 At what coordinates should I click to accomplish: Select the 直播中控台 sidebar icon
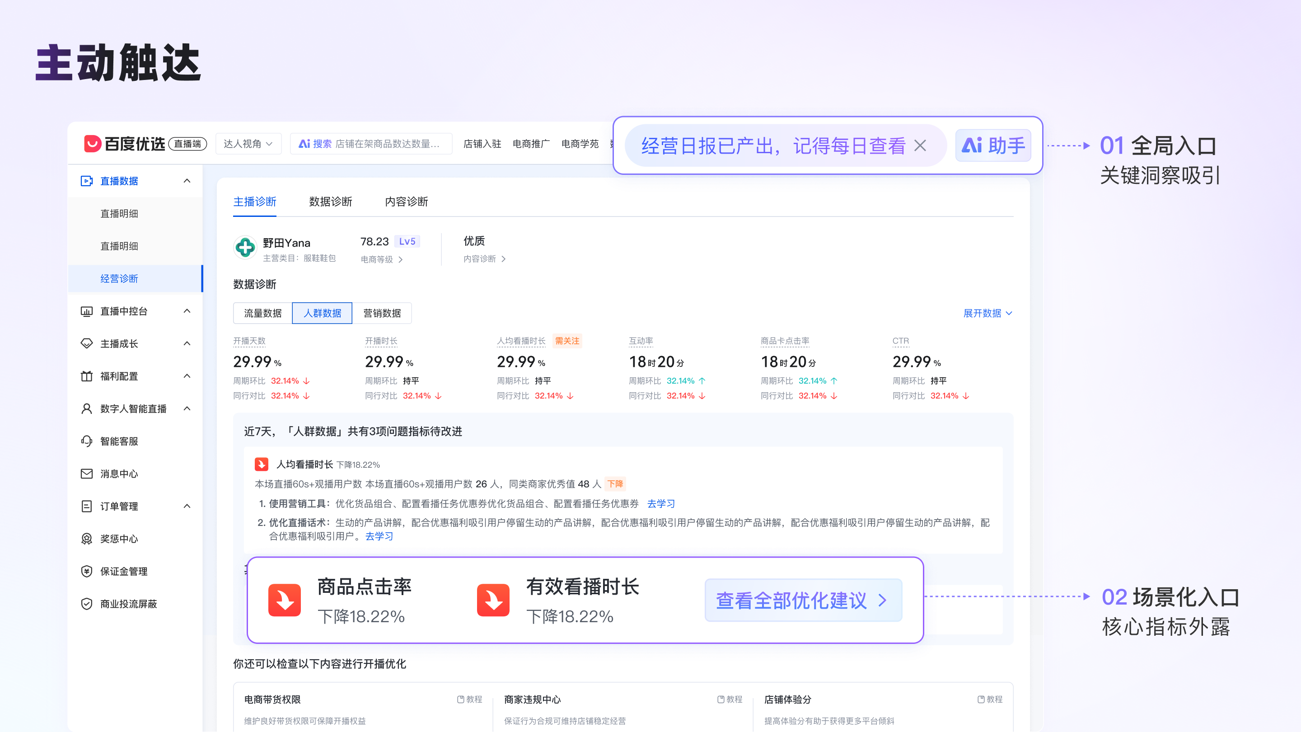click(x=87, y=312)
